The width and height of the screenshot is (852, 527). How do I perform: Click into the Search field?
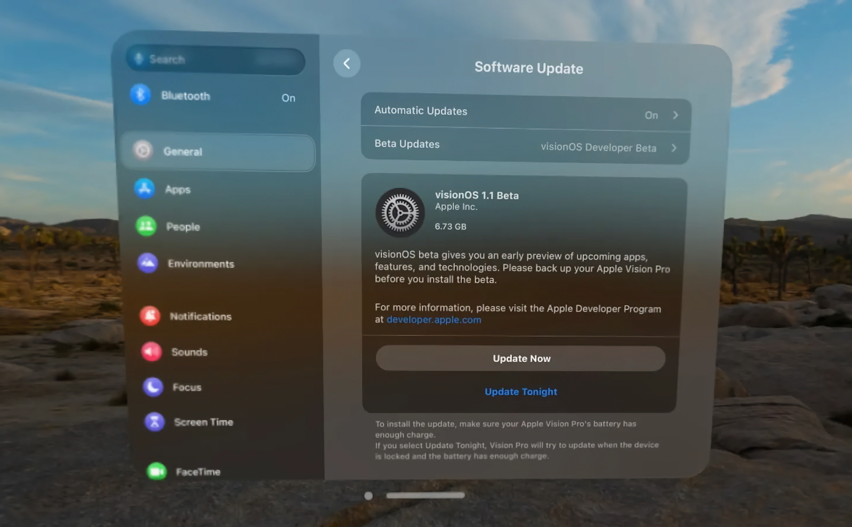215,60
